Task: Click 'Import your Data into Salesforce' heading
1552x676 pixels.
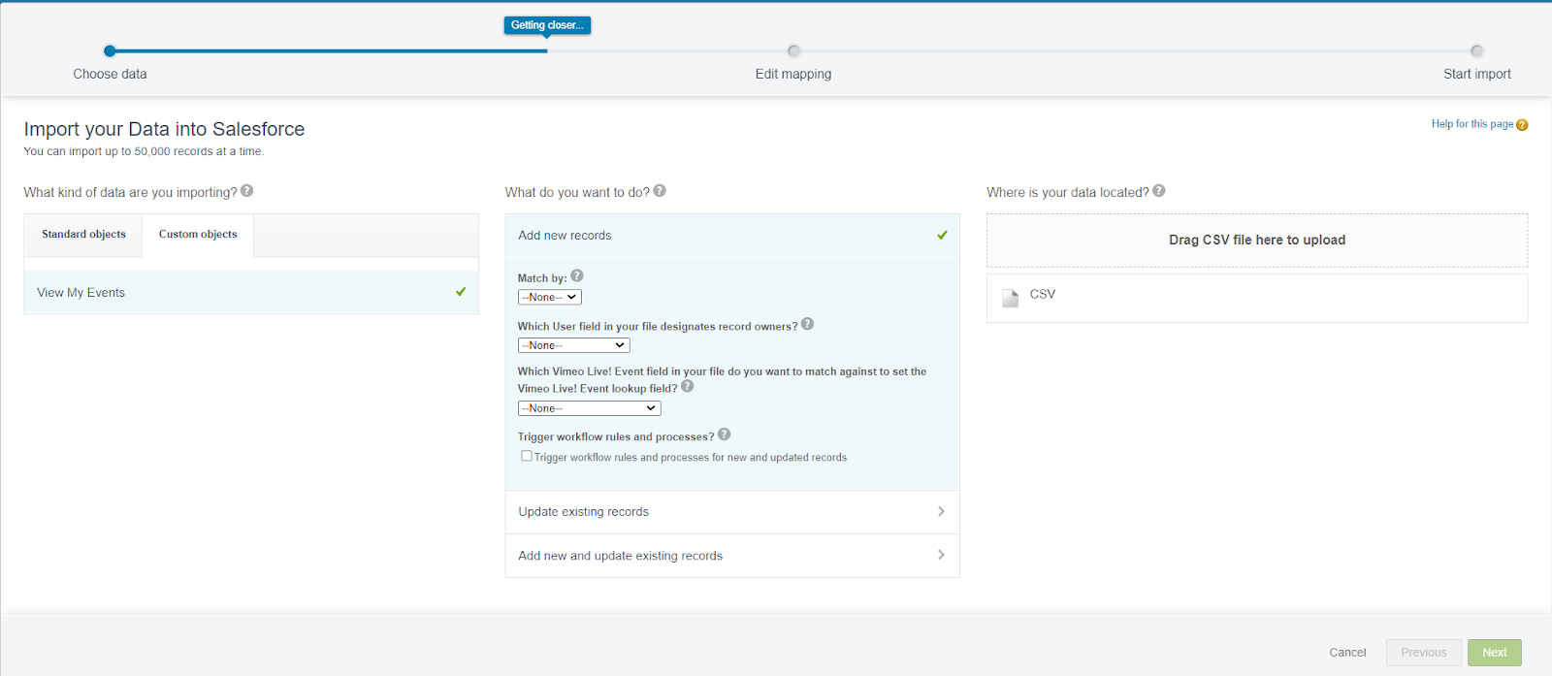Action: coord(164,129)
